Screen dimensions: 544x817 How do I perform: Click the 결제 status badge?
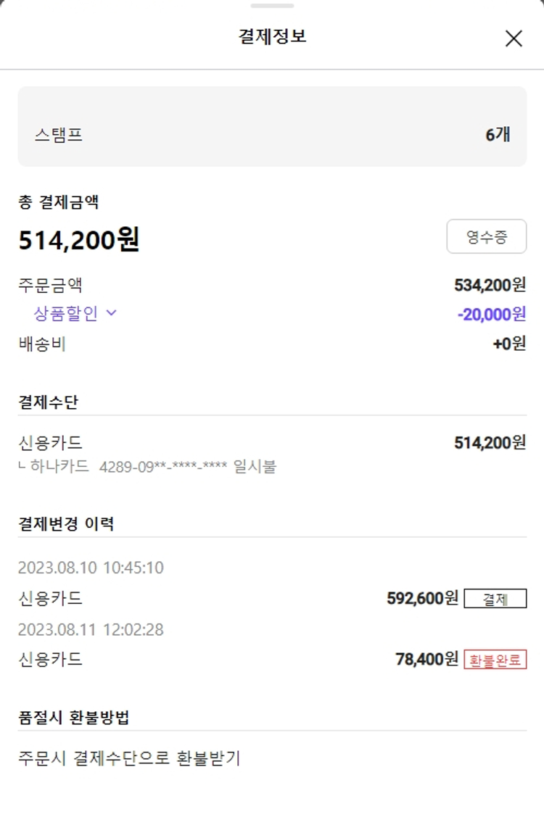pyautogui.click(x=495, y=599)
